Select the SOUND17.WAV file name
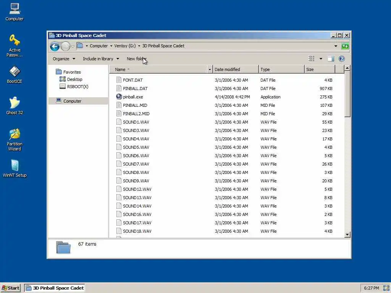Image resolution: width=391 pixels, height=293 pixels. [x=137, y=223]
